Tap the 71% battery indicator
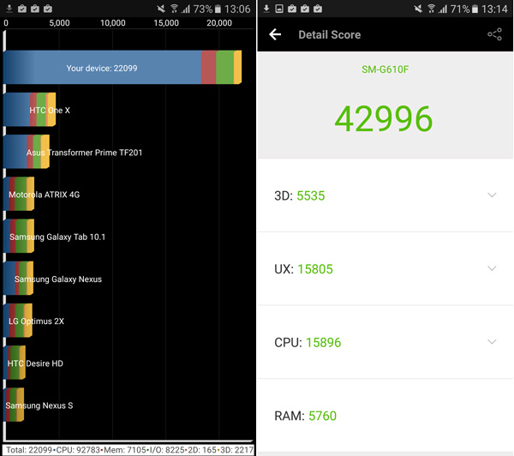This screenshot has height=456, width=514. click(464, 9)
